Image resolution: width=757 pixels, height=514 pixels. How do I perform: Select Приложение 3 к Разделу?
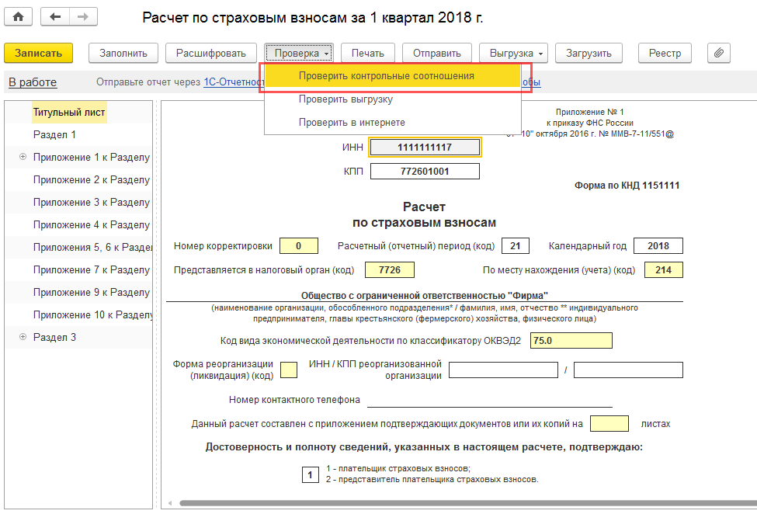[92, 202]
